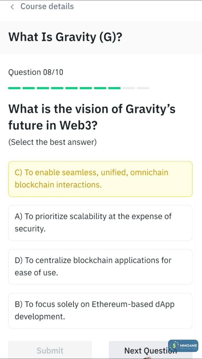
Task: Choose answer A about scalability over security
Action: tap(100, 223)
